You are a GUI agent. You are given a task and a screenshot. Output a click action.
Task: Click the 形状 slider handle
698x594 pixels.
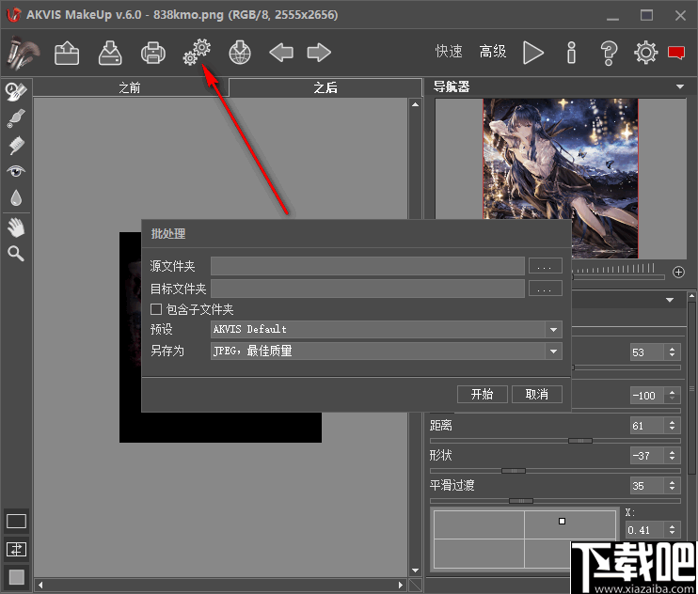pyautogui.click(x=514, y=470)
